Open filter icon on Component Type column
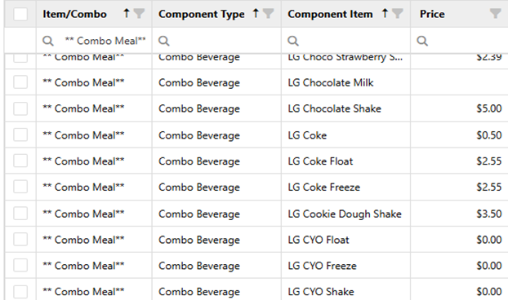Viewport: 508px width, 300px height. [x=268, y=14]
